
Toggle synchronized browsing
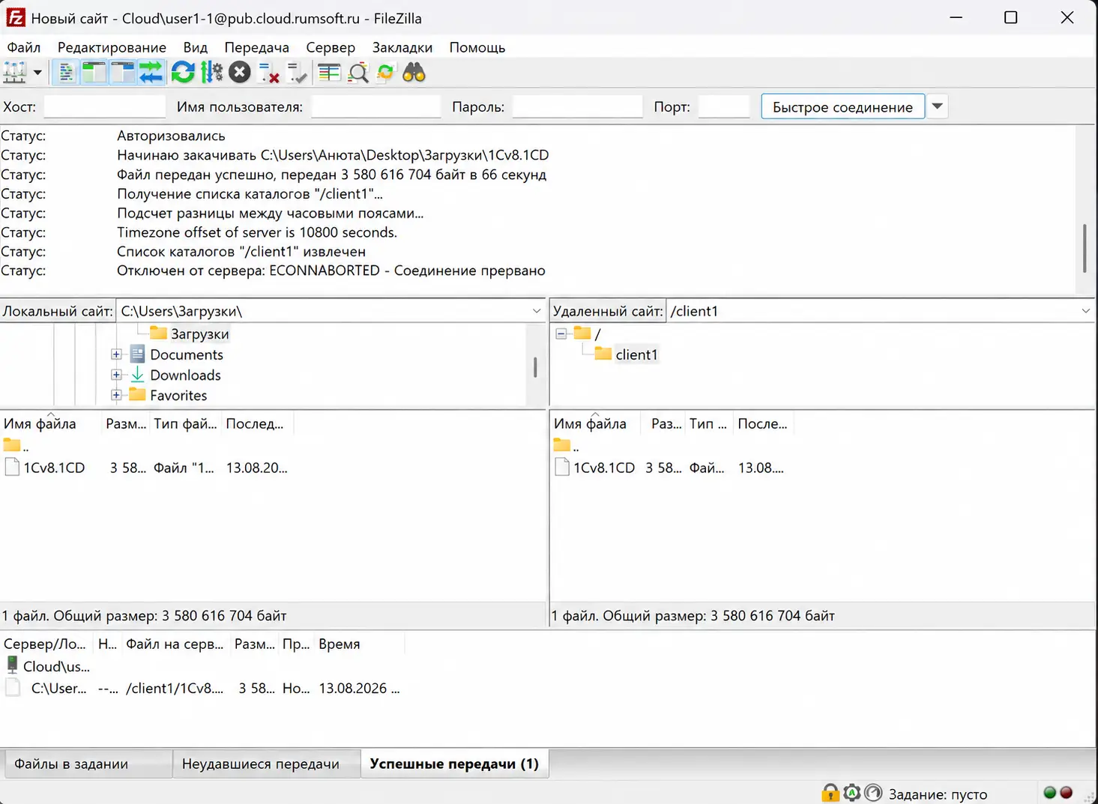(x=385, y=73)
